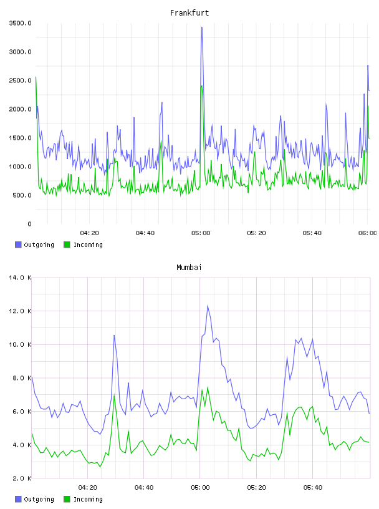The width and height of the screenshot is (379, 509).
Task: Select Outgoing legend label under Mumbai
Action: pyautogui.click(x=39, y=500)
